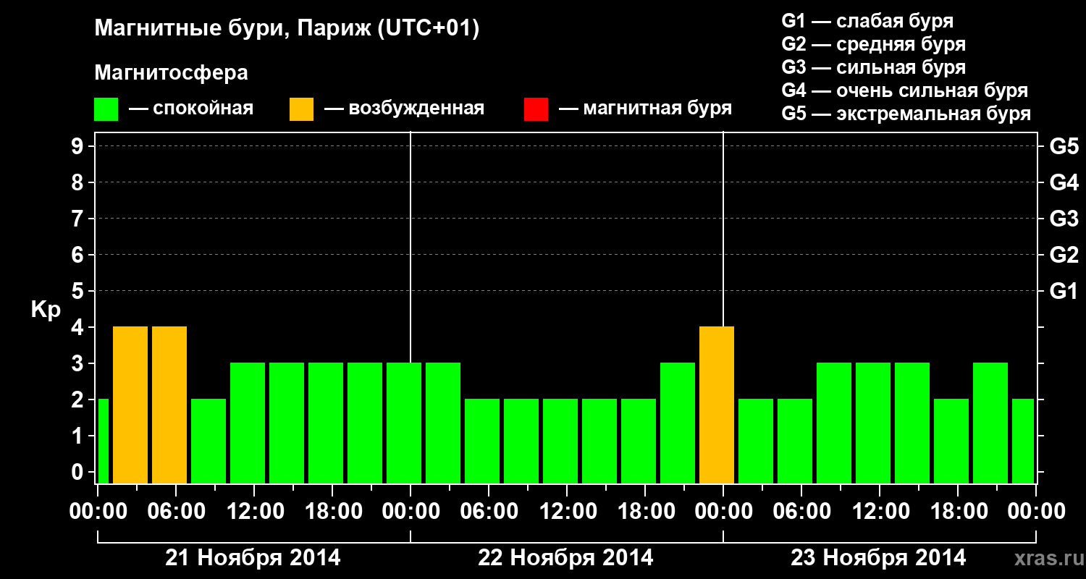Click the right-axis 'G1' storm level label
1086x579 pixels.
point(1064,292)
